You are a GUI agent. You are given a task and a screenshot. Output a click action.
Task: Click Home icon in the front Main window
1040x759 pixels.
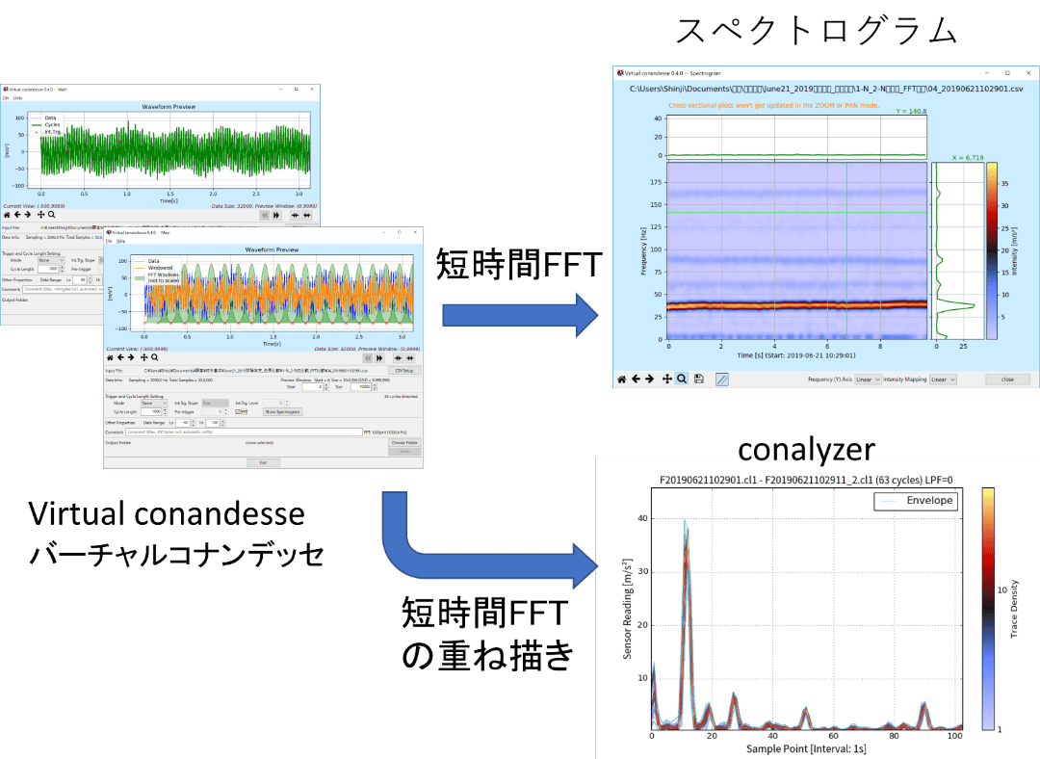(x=110, y=357)
